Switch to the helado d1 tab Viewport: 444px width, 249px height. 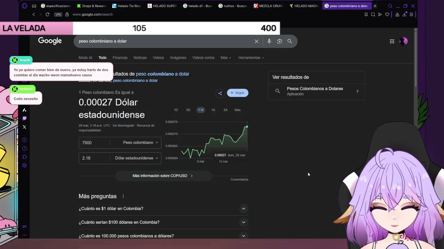(197, 6)
